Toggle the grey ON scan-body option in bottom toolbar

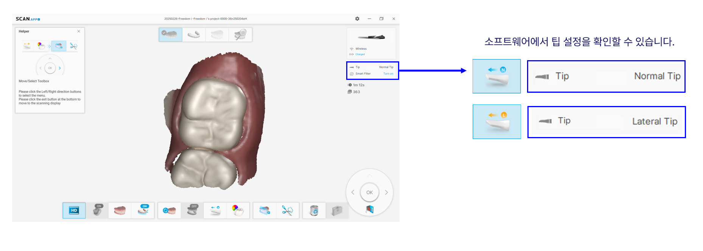[98, 210]
